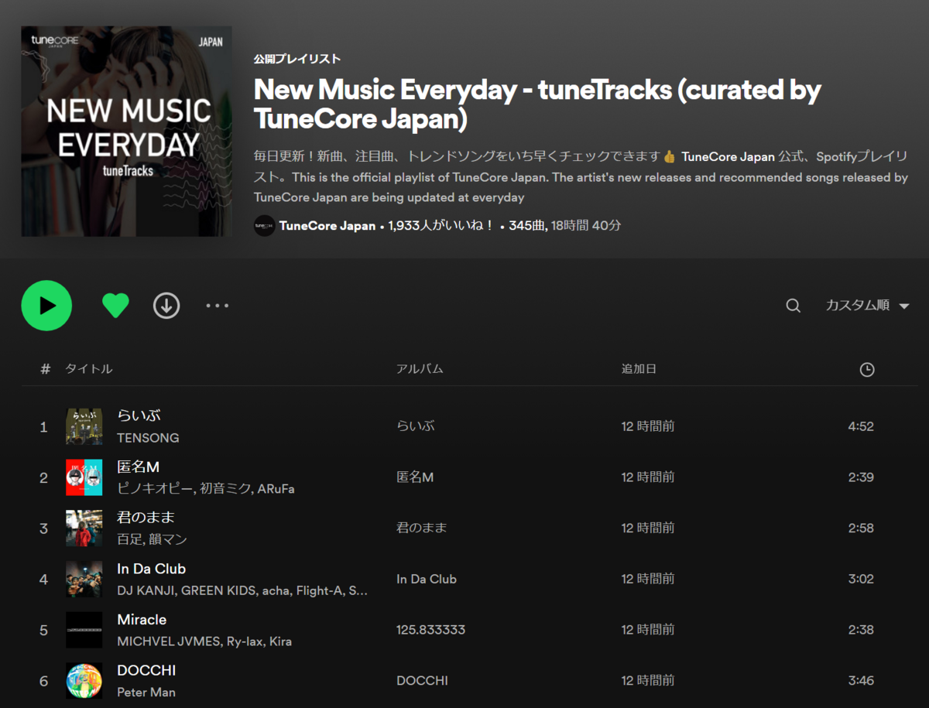929x708 pixels.
Task: Open album らいぶ link
Action: pyautogui.click(x=415, y=426)
